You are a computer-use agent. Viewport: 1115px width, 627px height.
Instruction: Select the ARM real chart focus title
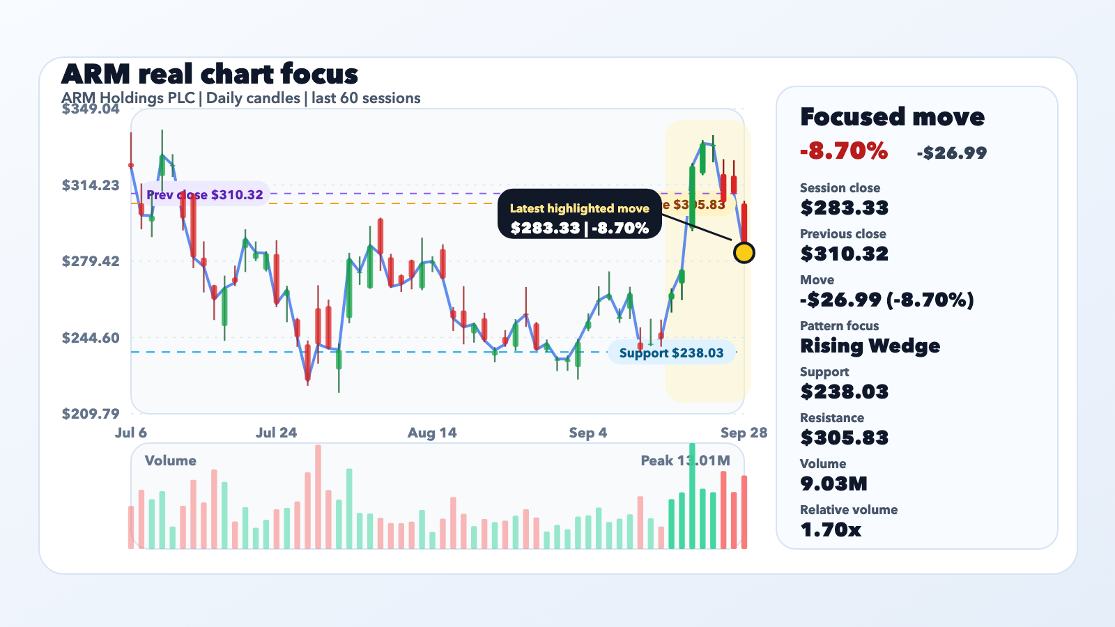[210, 74]
